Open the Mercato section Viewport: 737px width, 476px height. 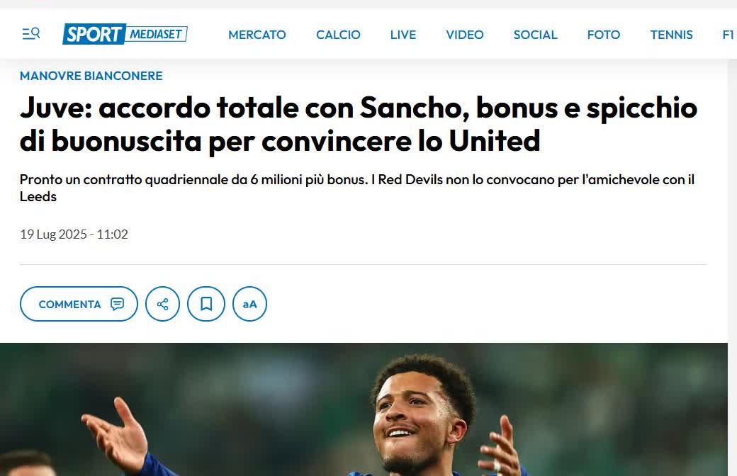pyautogui.click(x=257, y=35)
